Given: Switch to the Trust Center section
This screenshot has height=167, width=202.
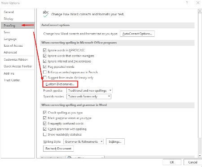Looking at the screenshot, I should click(12, 80).
